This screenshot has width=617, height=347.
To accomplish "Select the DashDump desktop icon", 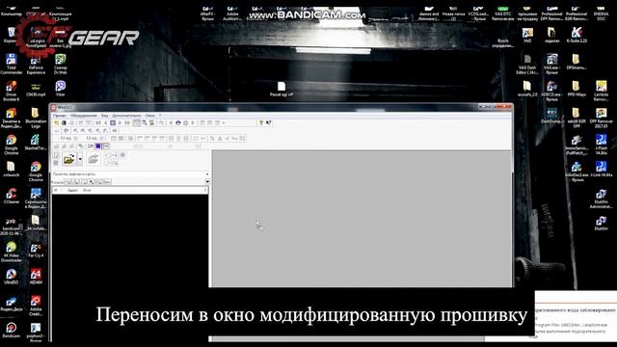I will pyautogui.click(x=551, y=117).
